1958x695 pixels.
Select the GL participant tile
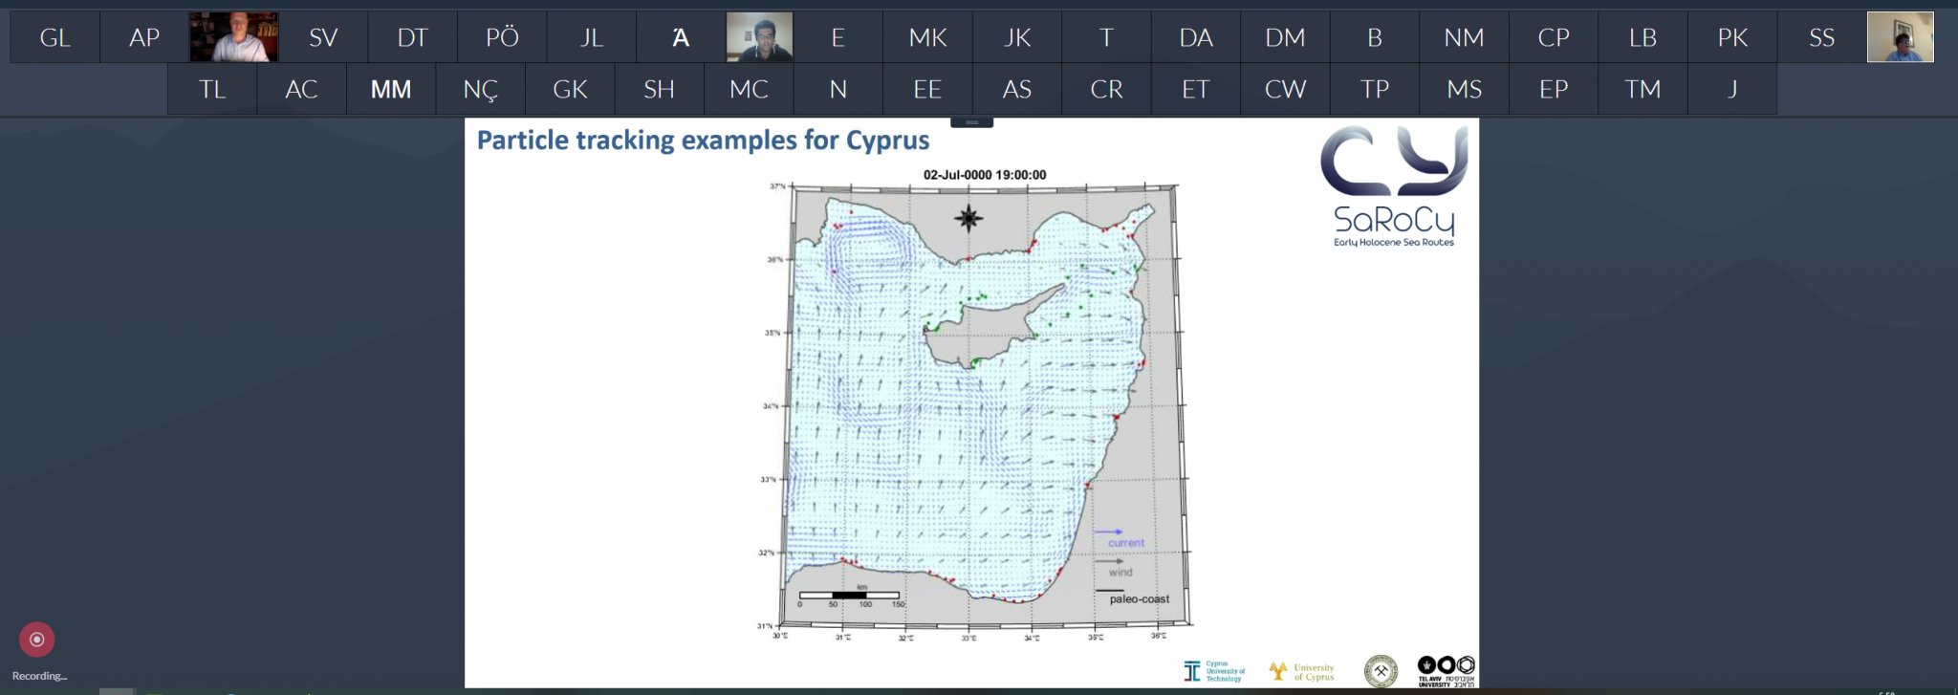tap(55, 37)
